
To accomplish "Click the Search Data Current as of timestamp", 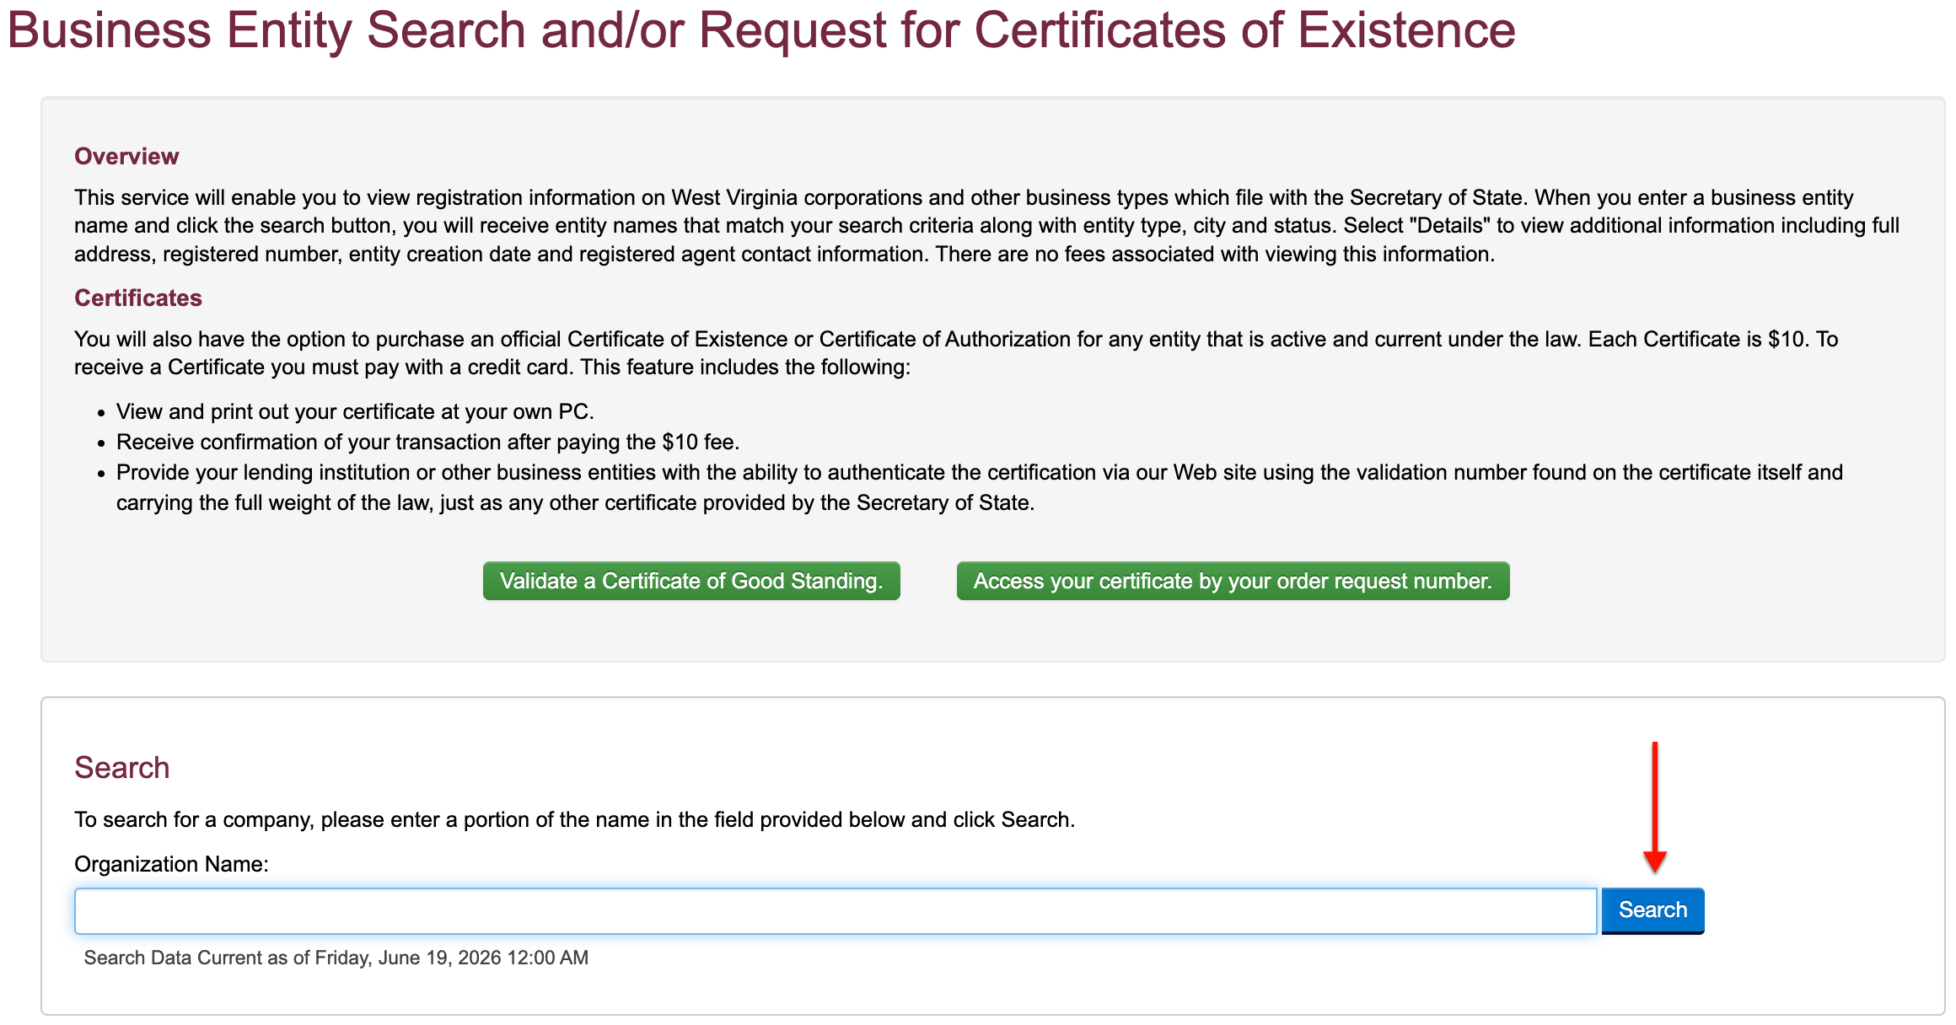I will click(336, 958).
